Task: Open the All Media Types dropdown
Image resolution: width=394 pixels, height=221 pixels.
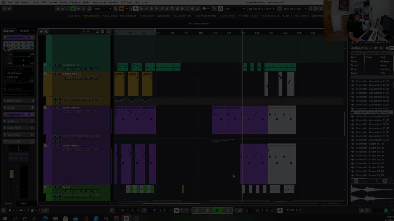Action: click(x=362, y=48)
